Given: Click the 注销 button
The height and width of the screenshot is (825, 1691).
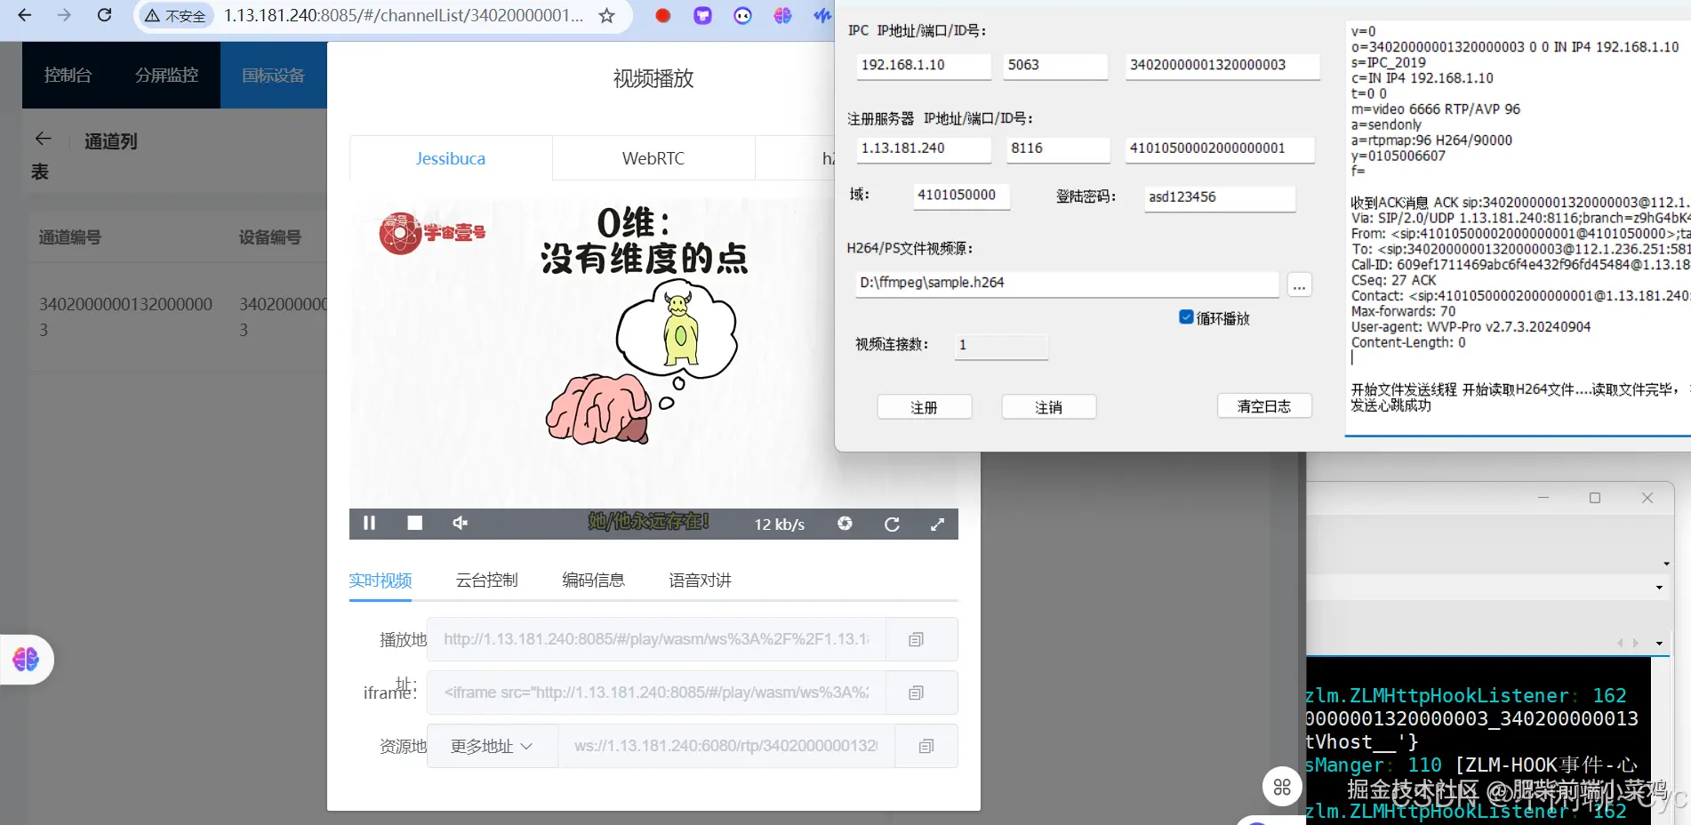Looking at the screenshot, I should 1049,407.
